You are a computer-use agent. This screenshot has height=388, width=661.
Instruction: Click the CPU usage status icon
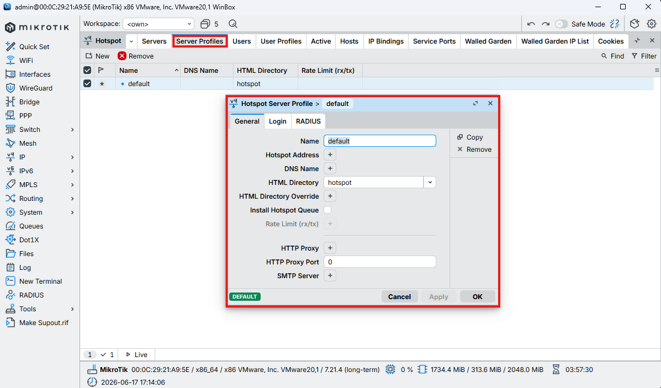click(x=390, y=369)
